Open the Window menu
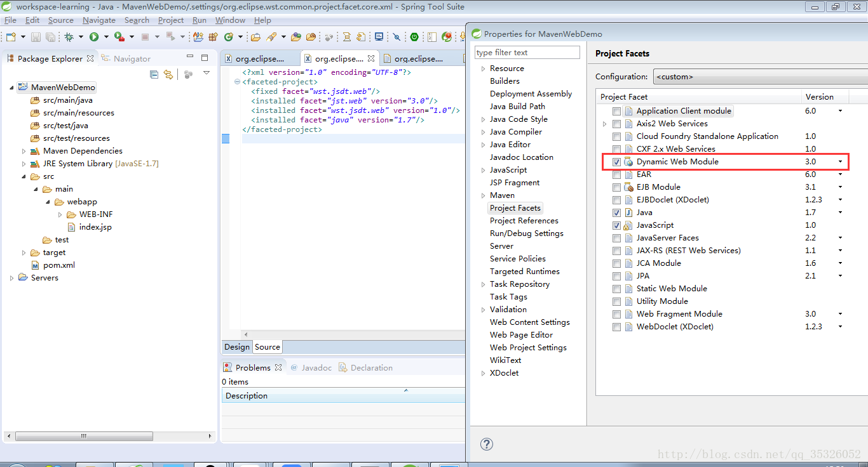This screenshot has width=868, height=467. pos(230,20)
